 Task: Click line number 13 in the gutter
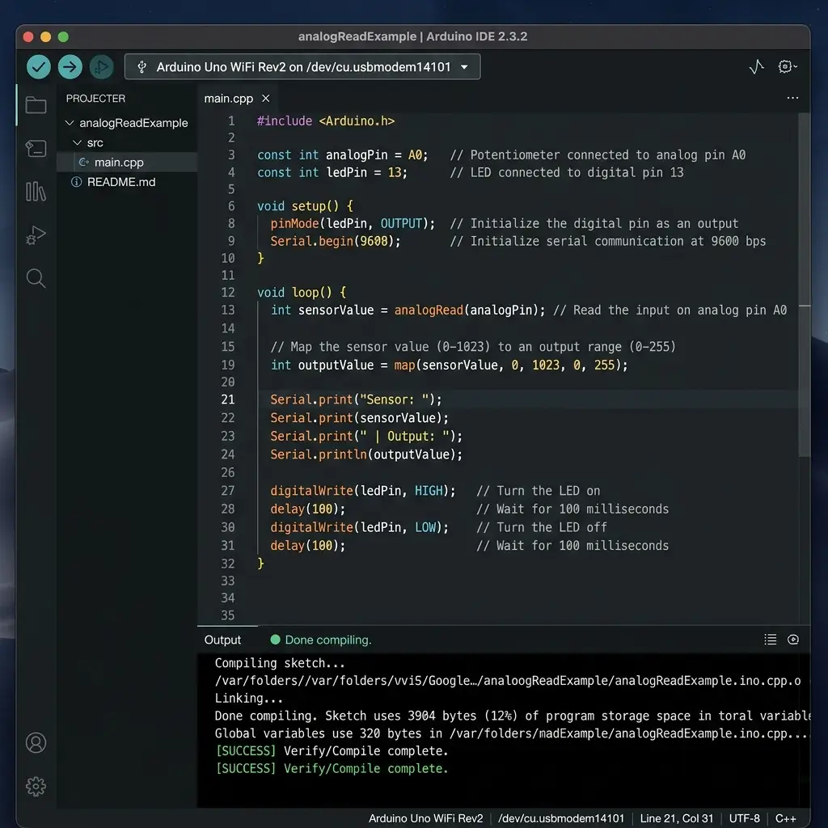coord(227,310)
